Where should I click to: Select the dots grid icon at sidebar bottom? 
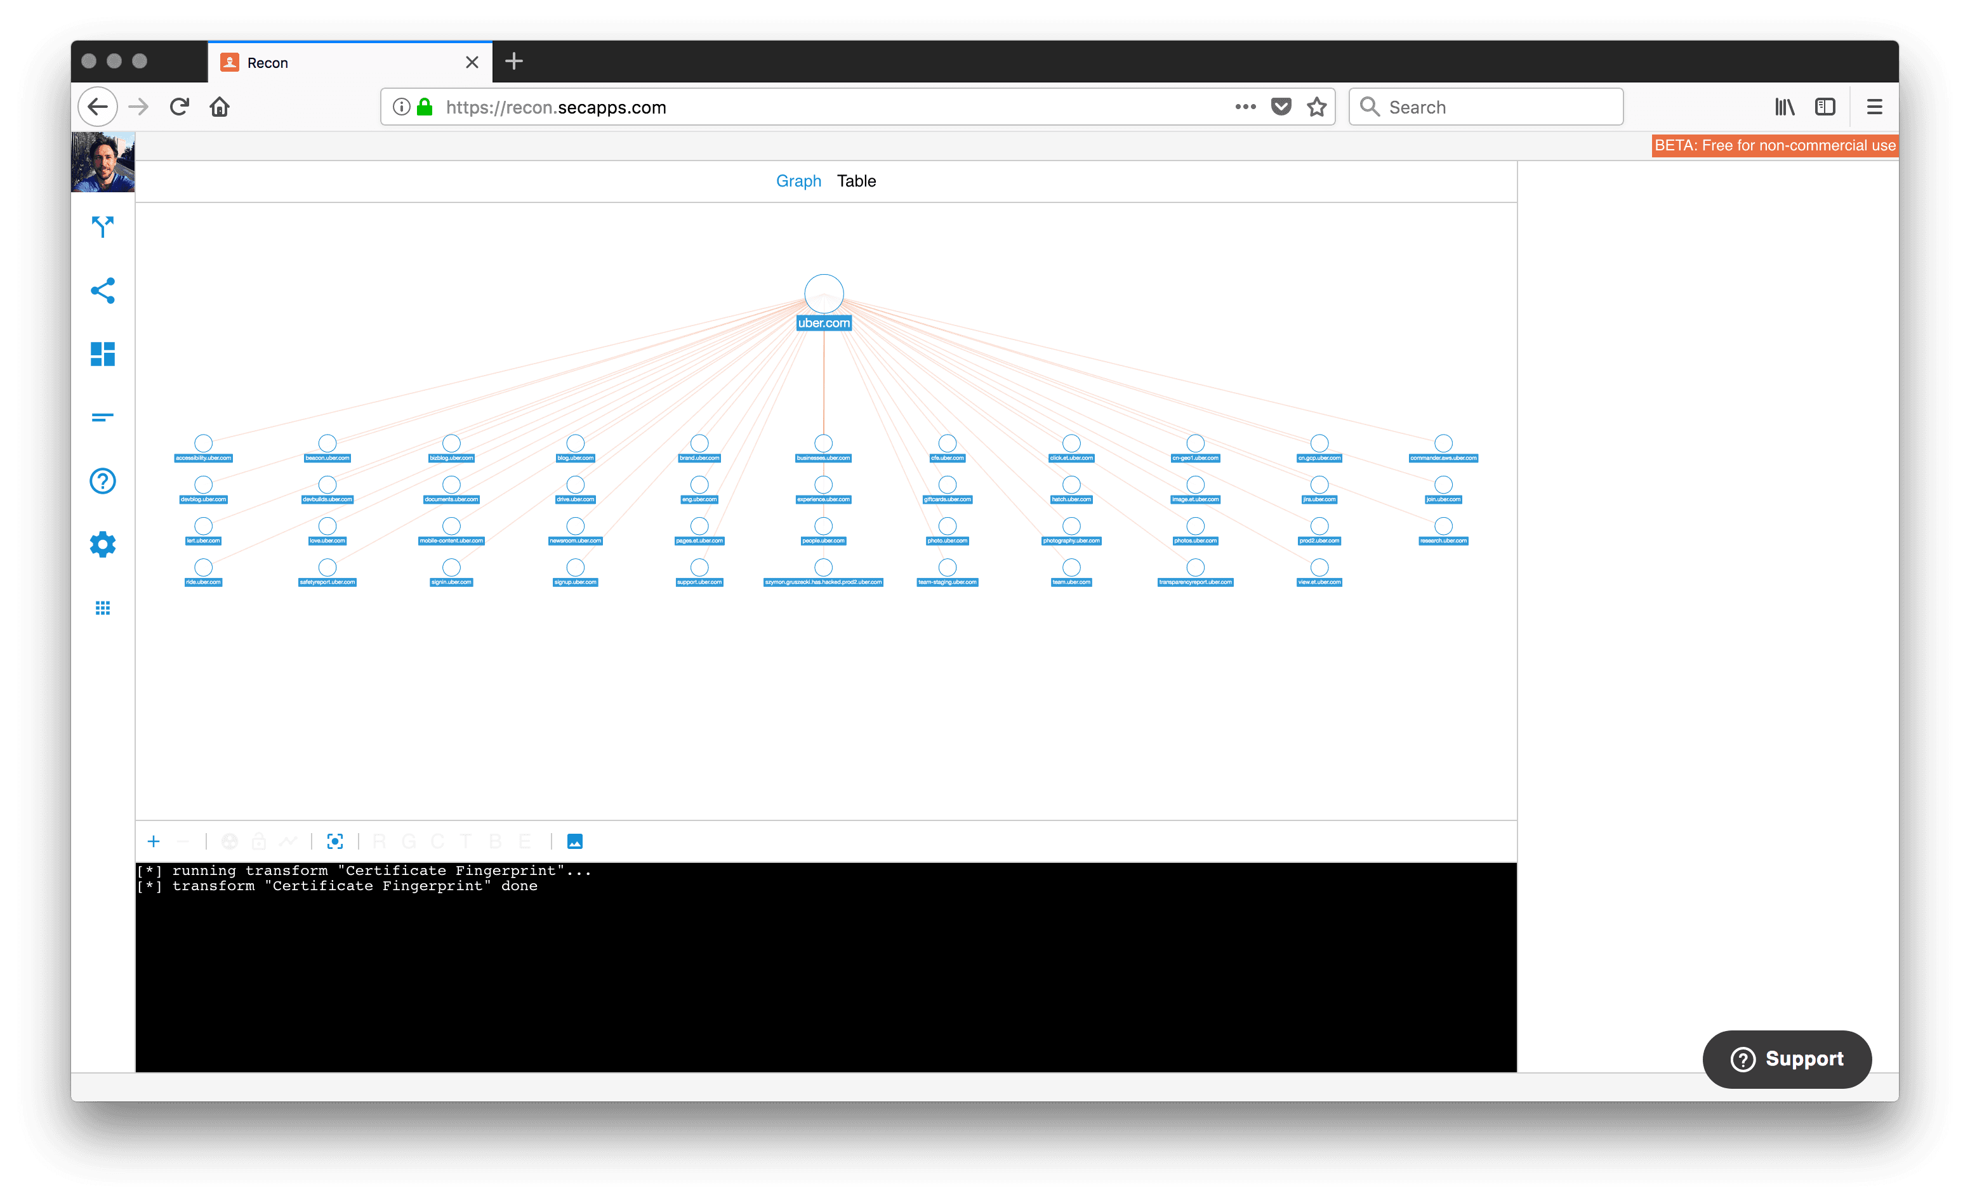click(x=102, y=608)
